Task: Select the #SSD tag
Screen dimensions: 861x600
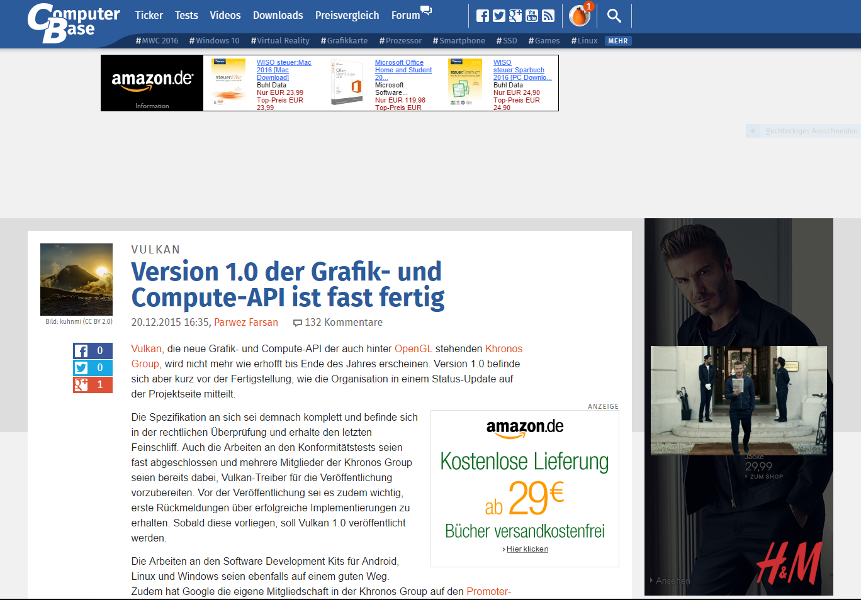Action: [x=507, y=41]
